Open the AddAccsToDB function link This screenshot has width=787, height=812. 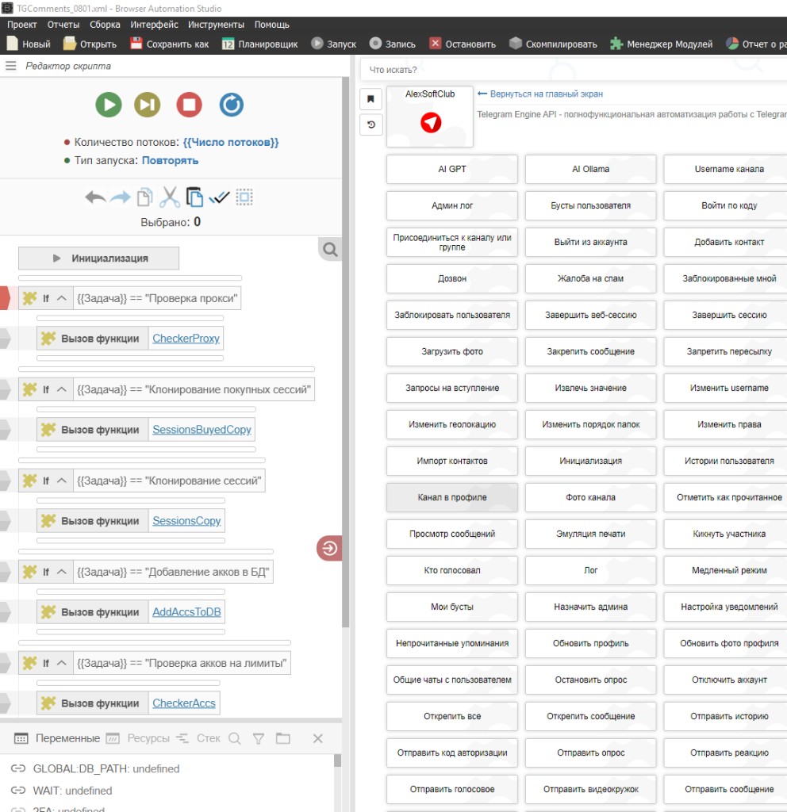point(186,611)
